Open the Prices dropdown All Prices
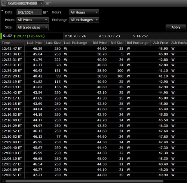187x183 pixels. [33, 20]
